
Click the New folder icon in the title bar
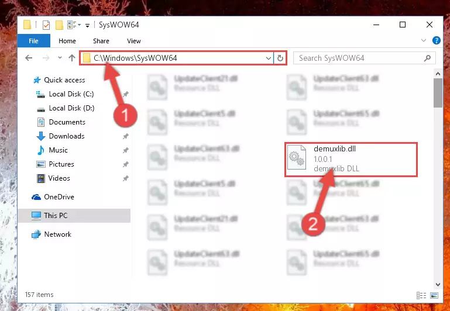[x=60, y=25]
